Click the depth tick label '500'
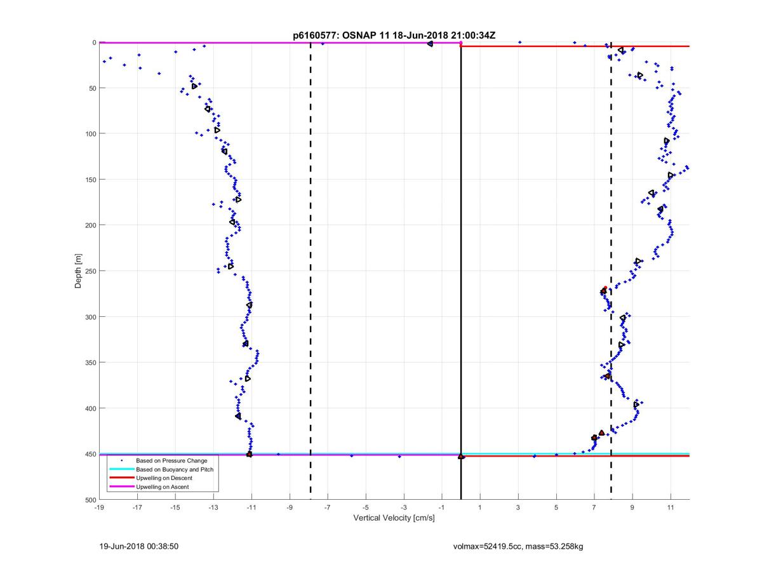762x562 pixels. pos(90,500)
